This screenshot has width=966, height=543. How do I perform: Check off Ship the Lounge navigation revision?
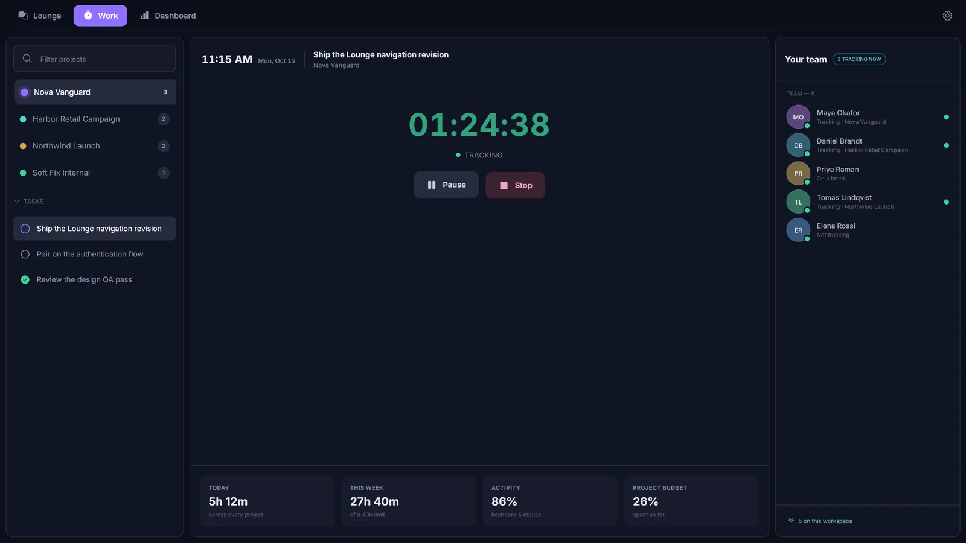click(25, 229)
